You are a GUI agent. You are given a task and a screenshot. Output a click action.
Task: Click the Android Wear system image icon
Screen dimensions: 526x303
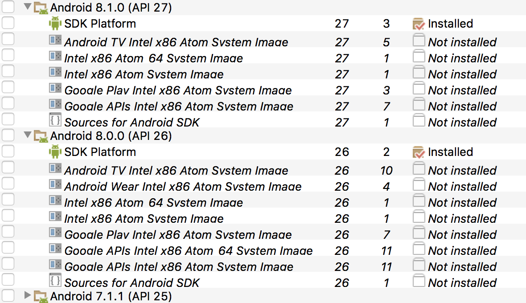55,184
